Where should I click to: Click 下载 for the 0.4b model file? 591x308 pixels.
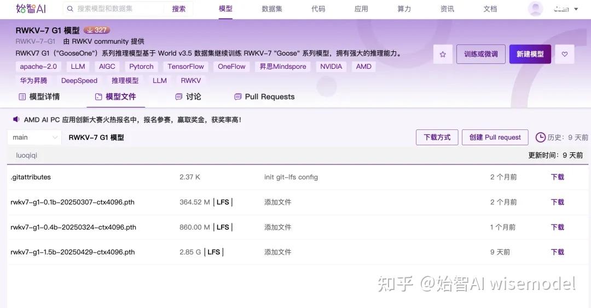(x=558, y=227)
